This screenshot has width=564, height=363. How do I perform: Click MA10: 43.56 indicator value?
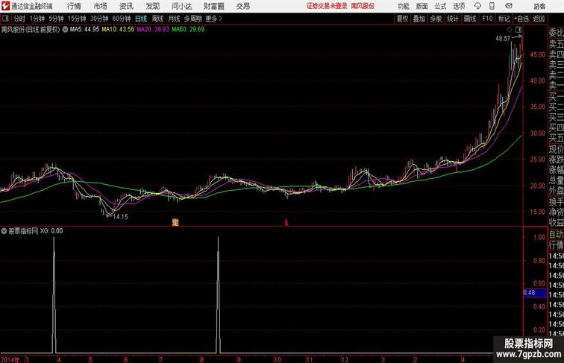(x=118, y=30)
